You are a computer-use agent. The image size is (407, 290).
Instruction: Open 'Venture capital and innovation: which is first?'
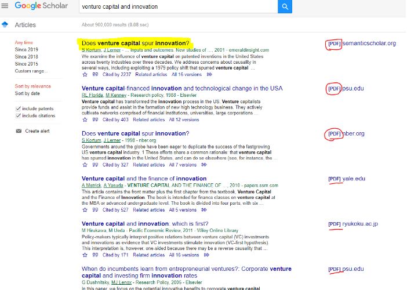pyautogui.click(x=145, y=224)
